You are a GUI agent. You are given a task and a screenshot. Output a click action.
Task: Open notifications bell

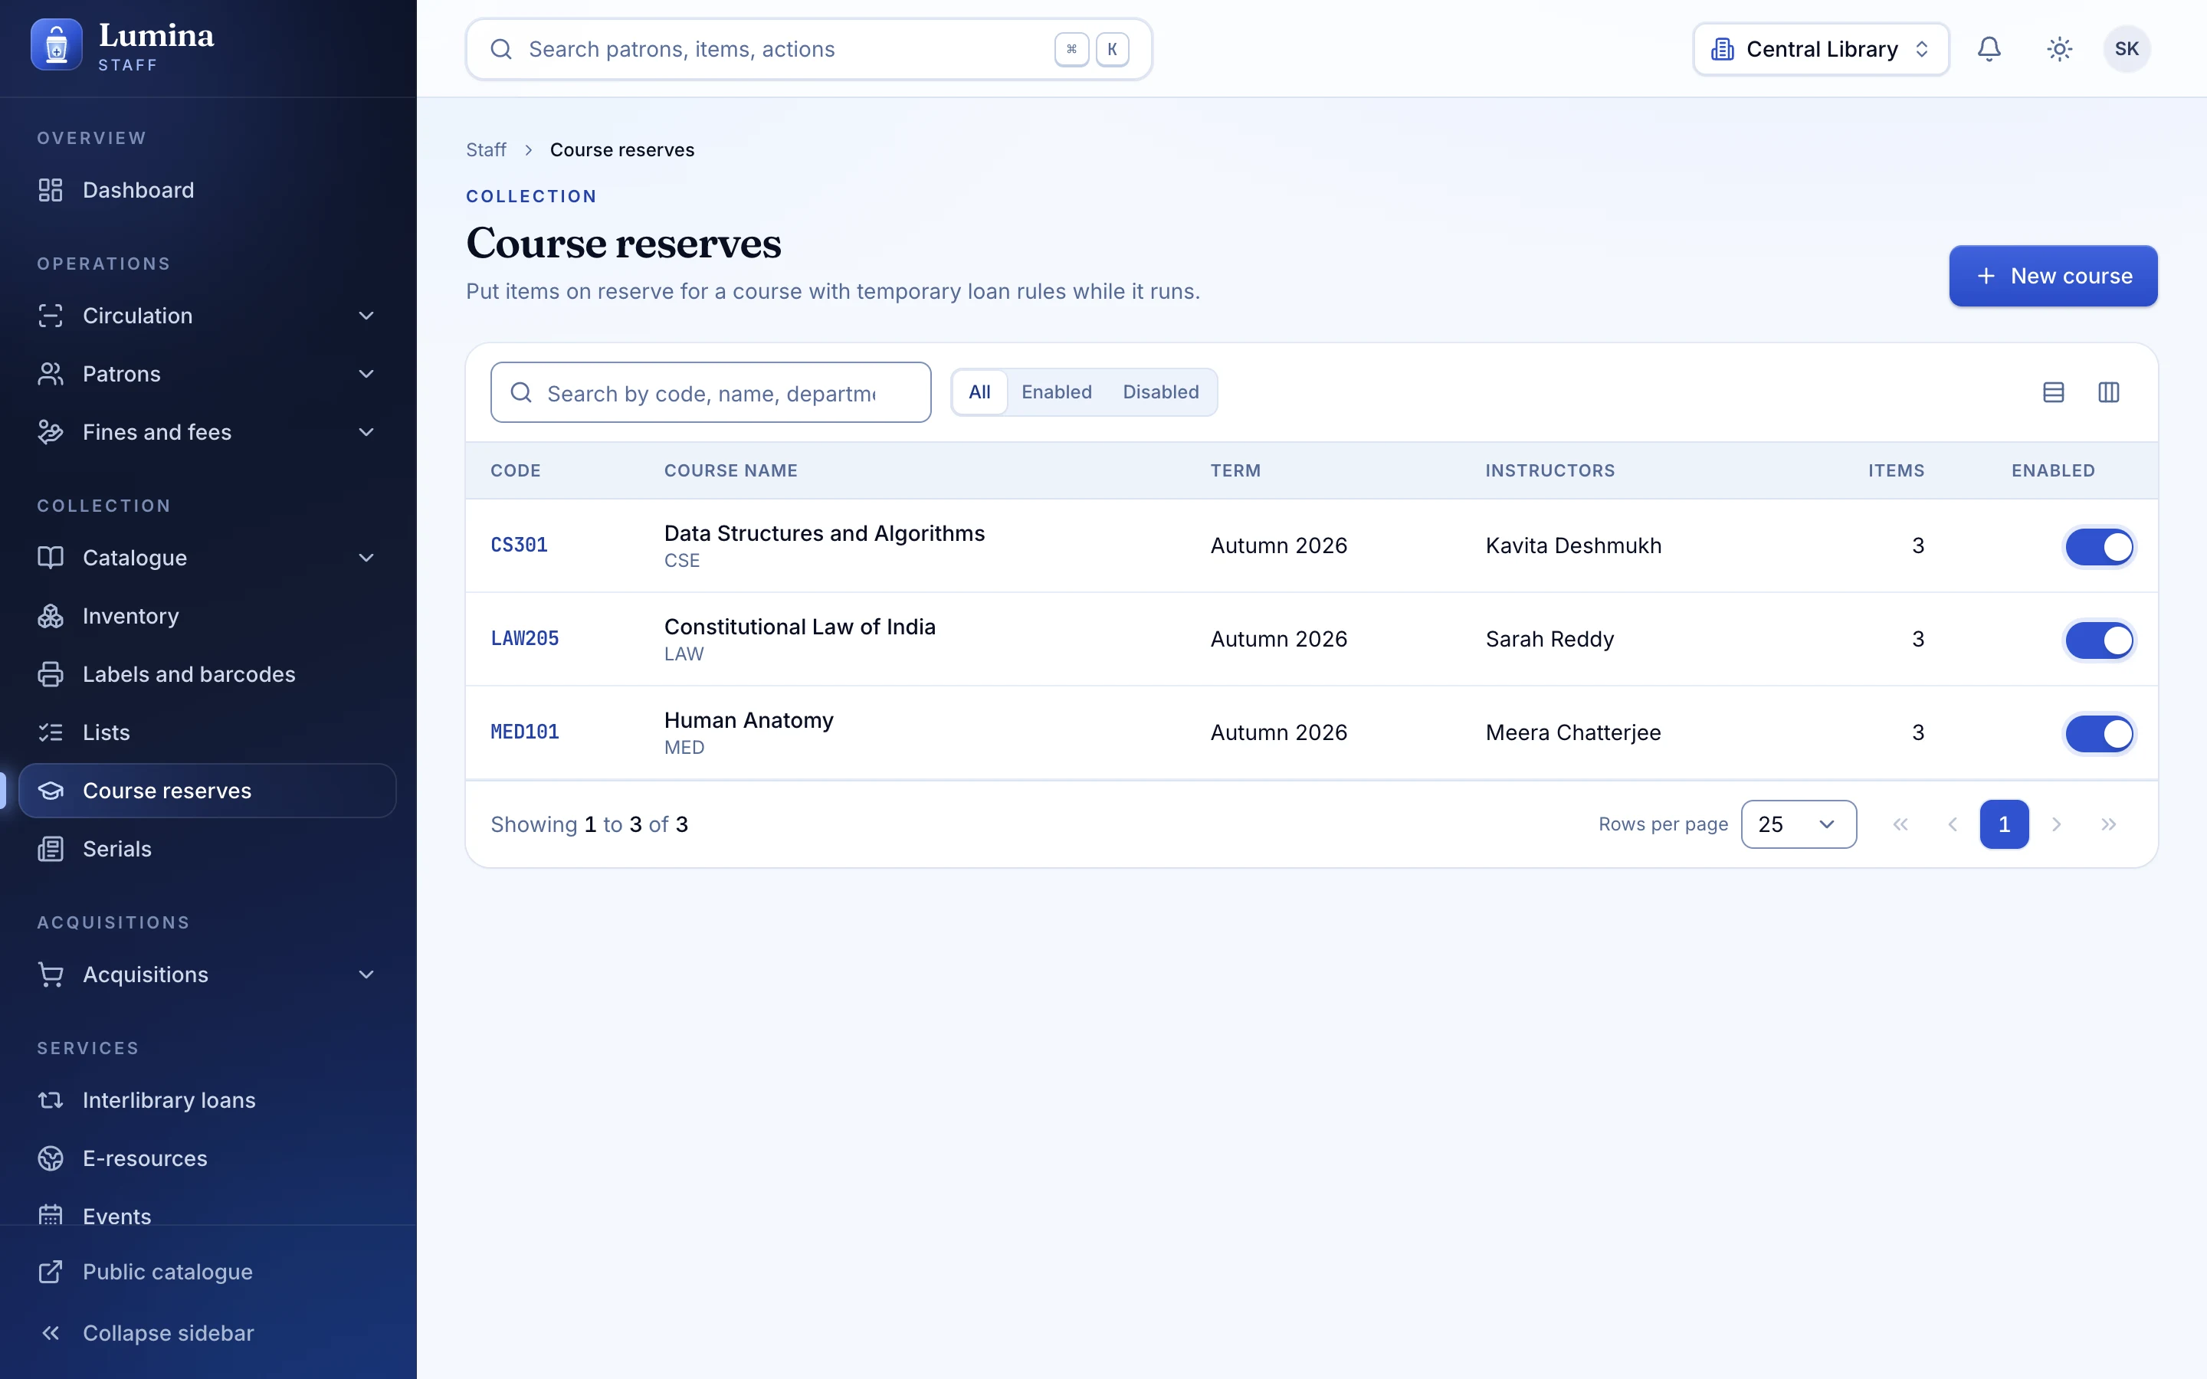coord(1989,49)
